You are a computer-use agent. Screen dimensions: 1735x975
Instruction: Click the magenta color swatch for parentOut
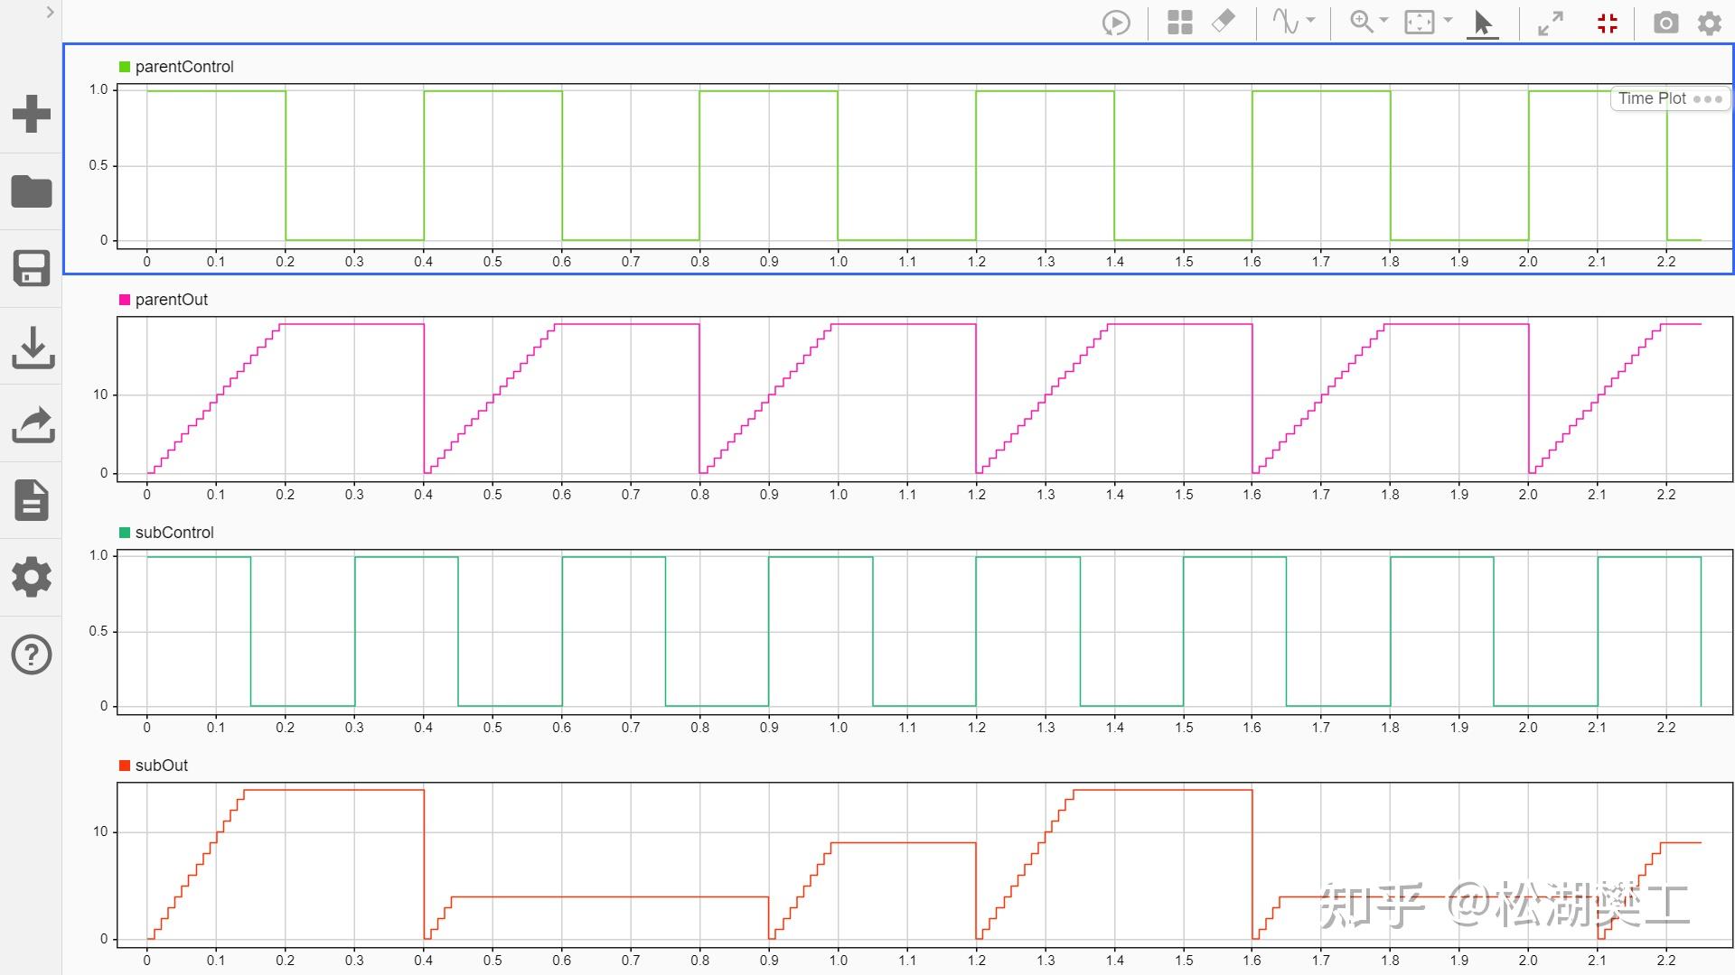point(124,299)
